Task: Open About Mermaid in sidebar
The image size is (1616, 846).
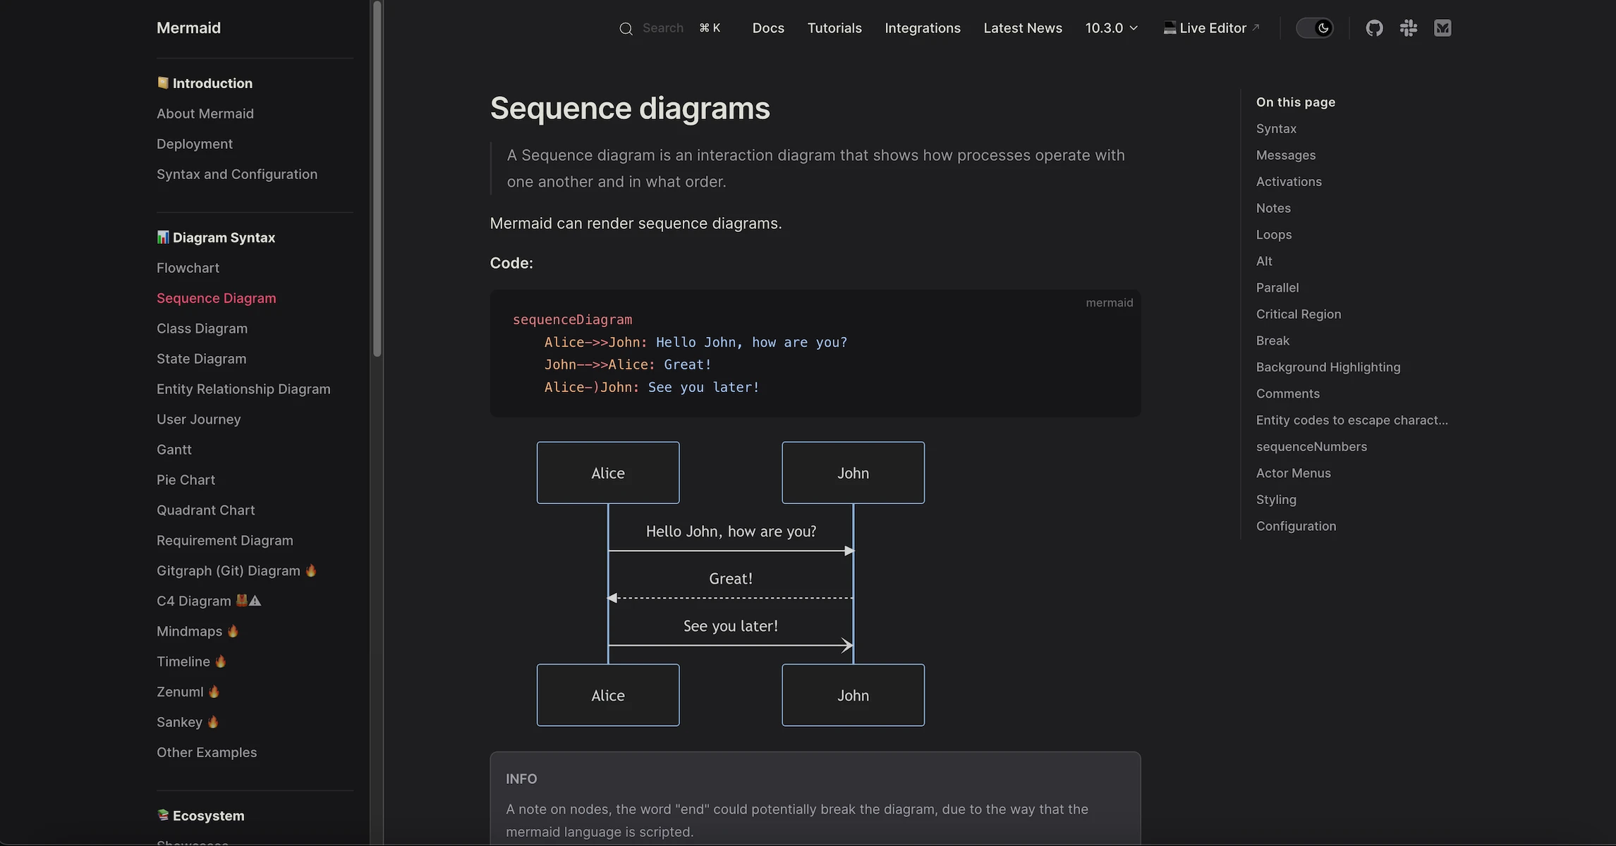Action: click(x=205, y=114)
